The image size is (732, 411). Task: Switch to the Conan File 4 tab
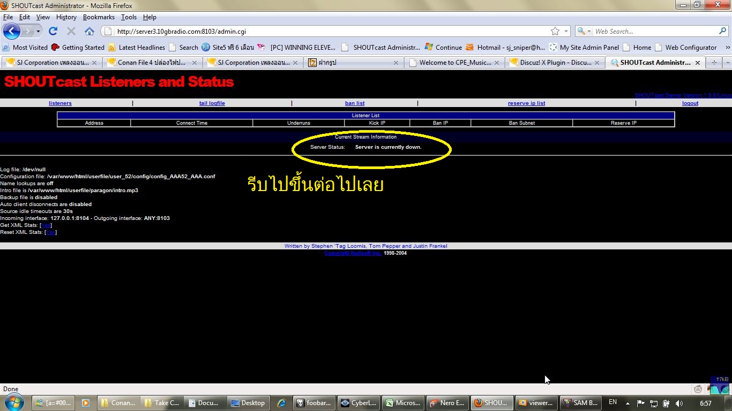pyautogui.click(x=152, y=63)
